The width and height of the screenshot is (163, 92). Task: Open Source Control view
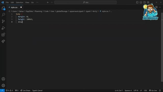click(x=3, y=21)
